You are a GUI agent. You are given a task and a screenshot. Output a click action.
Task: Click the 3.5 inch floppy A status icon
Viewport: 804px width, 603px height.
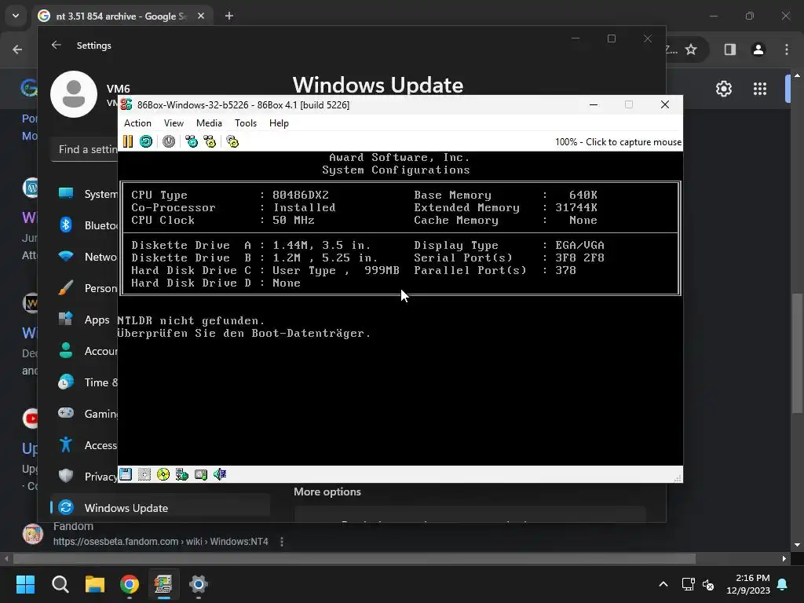(126, 474)
